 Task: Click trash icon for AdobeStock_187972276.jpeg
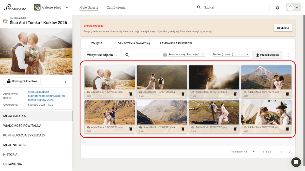[287, 94]
